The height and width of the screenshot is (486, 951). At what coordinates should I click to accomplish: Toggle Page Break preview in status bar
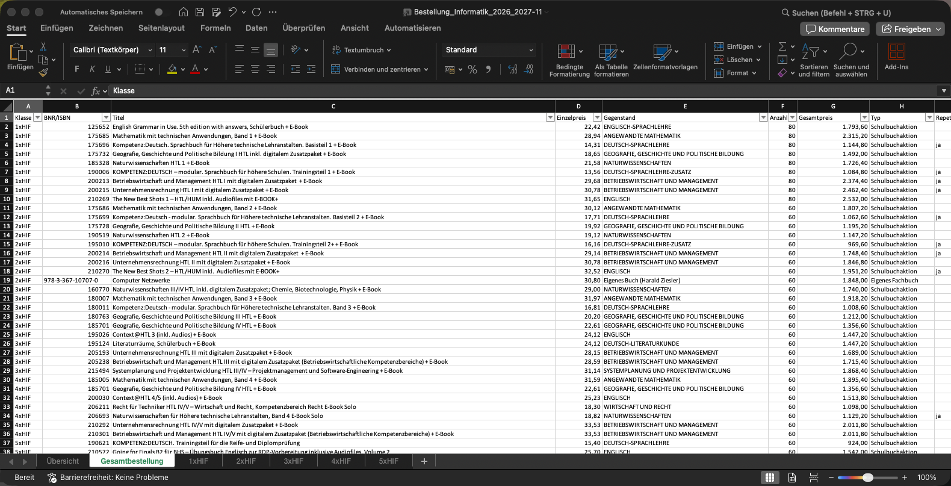tap(814, 478)
